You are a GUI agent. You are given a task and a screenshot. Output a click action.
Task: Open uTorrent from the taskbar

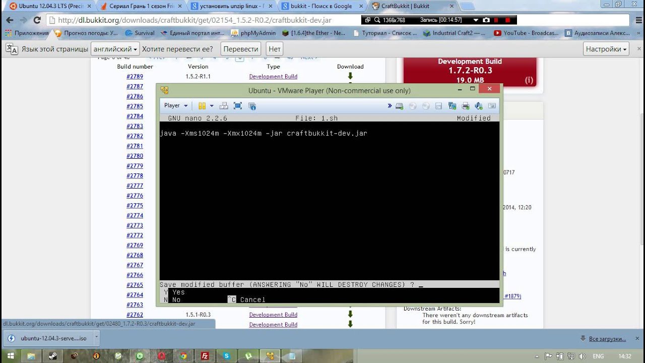[248, 356]
